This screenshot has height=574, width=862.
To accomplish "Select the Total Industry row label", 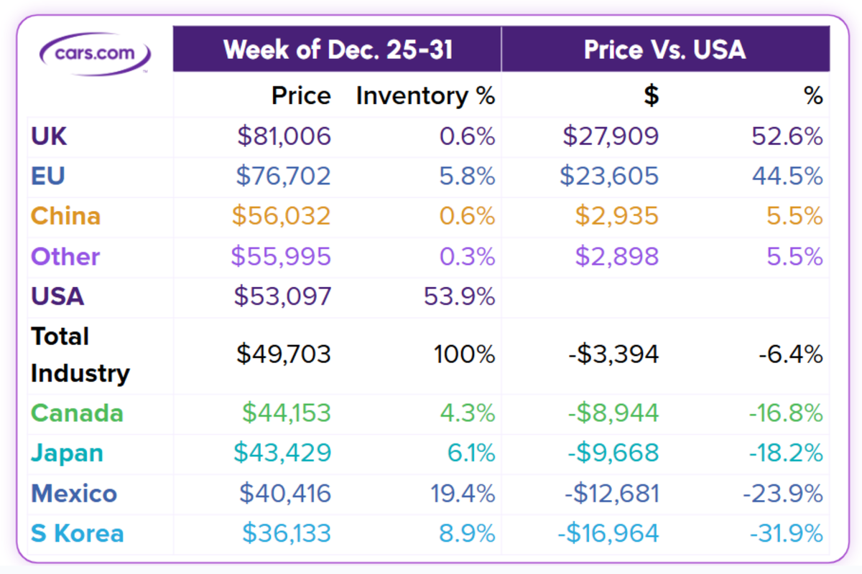I will pos(80,354).
